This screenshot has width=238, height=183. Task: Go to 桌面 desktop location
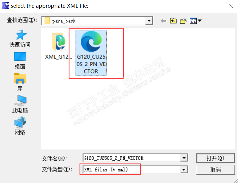[x=20, y=61]
